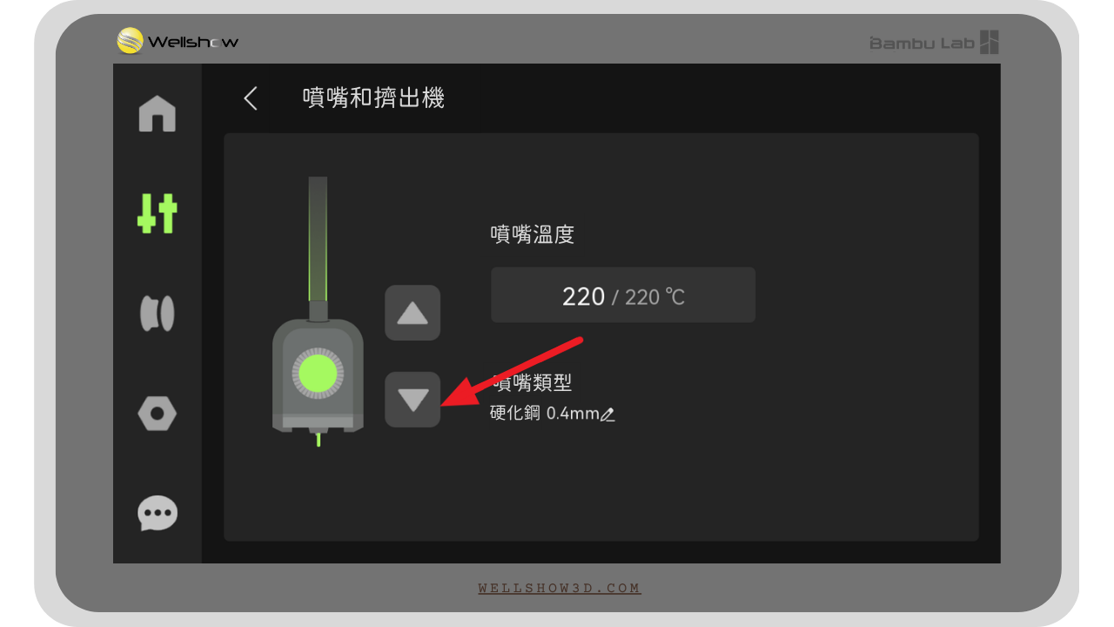Tap the pencil icon beside 0.4mm
Image resolution: width=1114 pixels, height=627 pixels.
click(x=608, y=415)
